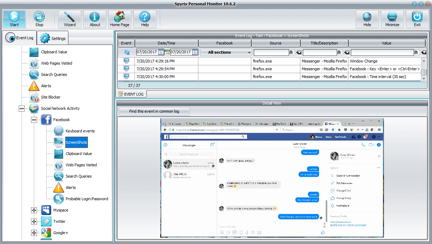Open the start date calendar picker

[x=161, y=52]
